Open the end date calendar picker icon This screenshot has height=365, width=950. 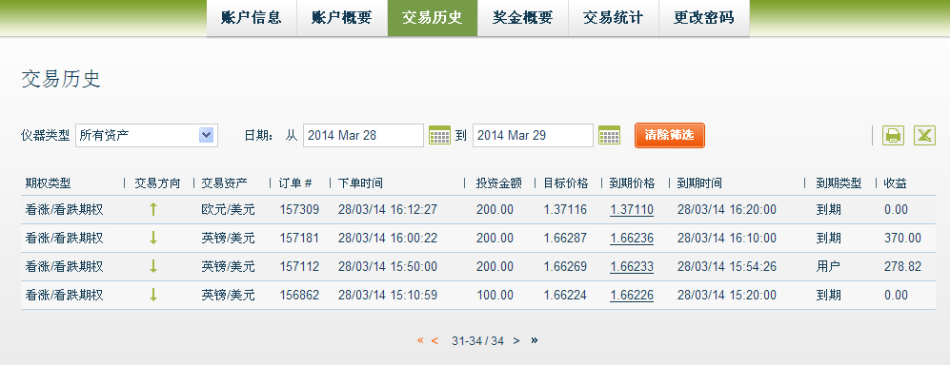click(609, 135)
